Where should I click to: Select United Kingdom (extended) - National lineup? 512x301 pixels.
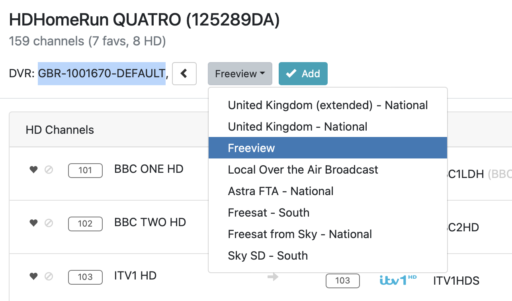[x=328, y=105]
